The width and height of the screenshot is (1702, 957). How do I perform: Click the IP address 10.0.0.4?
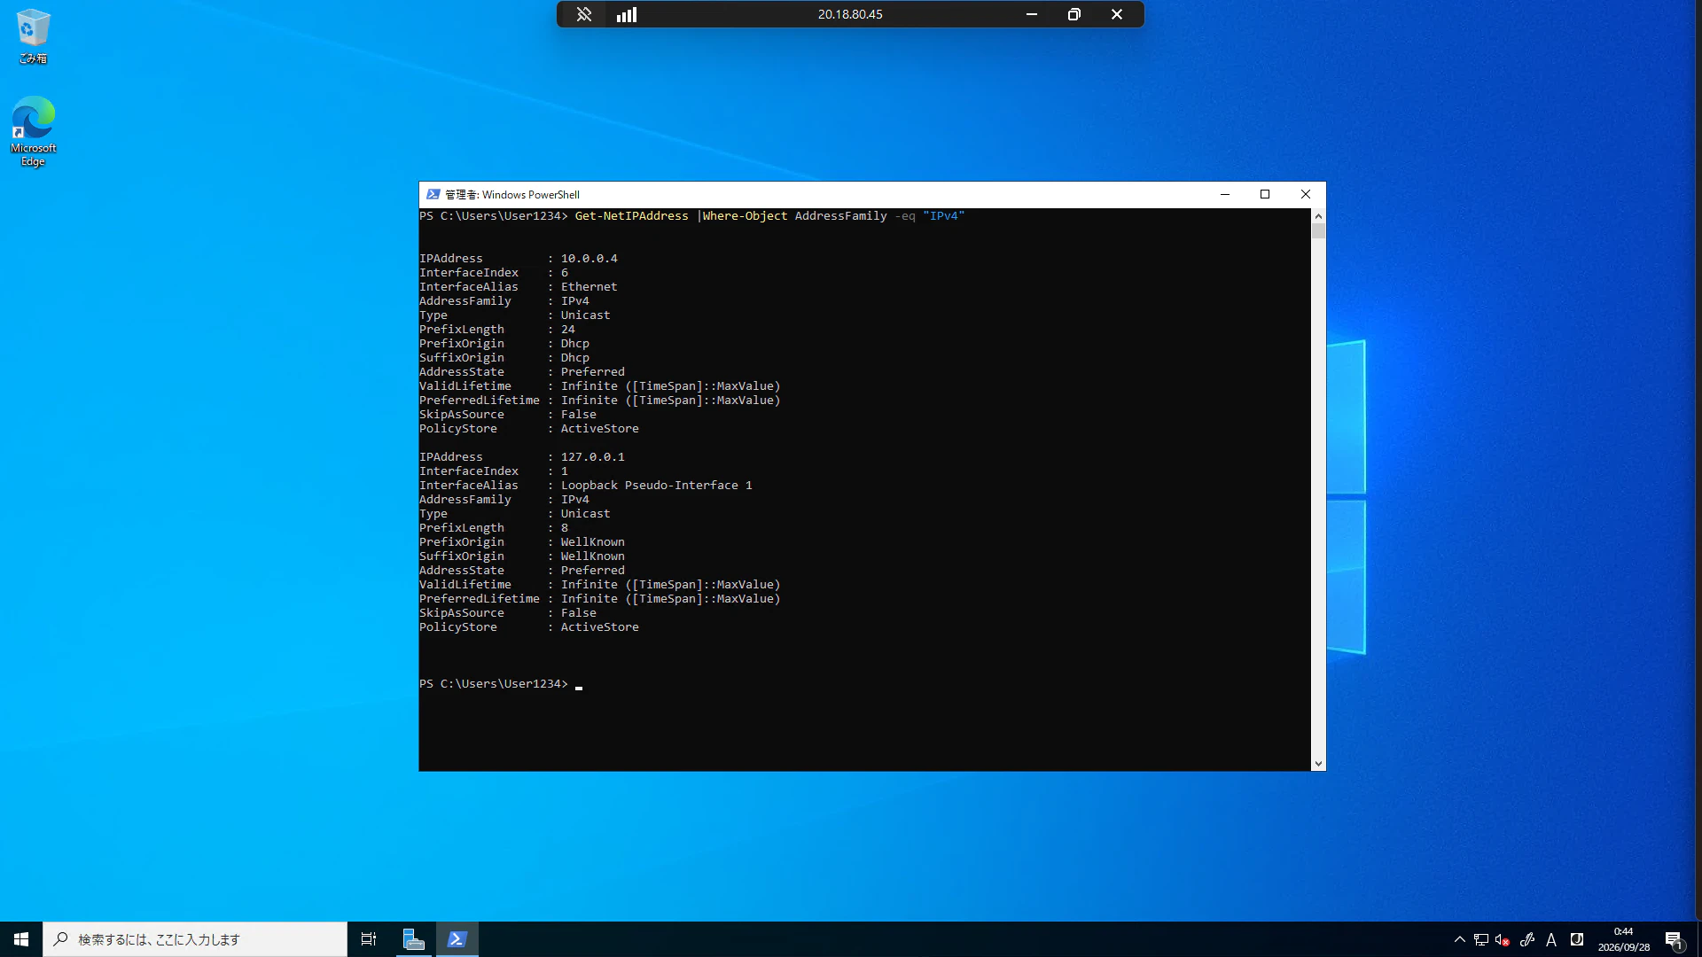tap(589, 259)
